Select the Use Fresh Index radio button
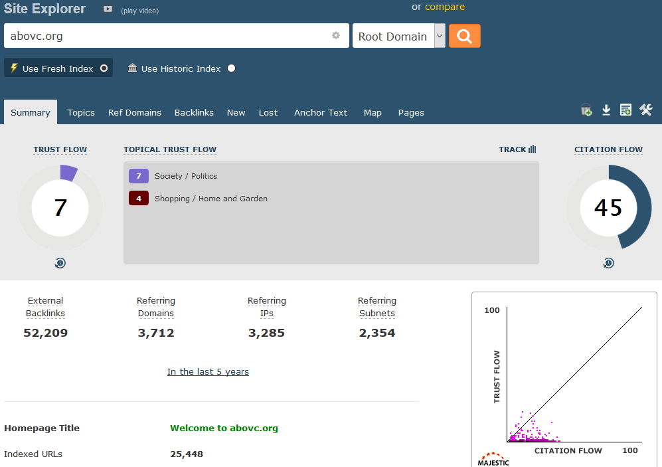This screenshot has height=467, width=662. (x=104, y=68)
